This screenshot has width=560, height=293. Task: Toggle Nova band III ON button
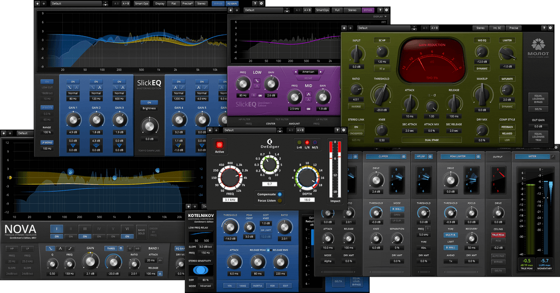click(85, 236)
